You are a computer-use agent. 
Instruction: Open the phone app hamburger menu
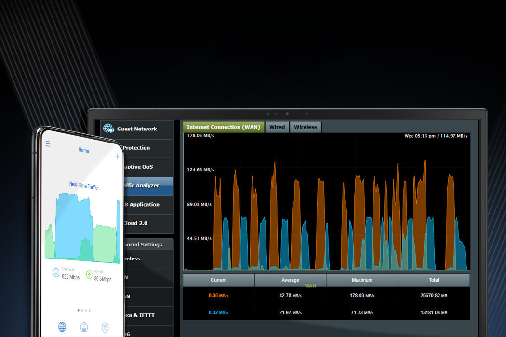[x=48, y=144]
